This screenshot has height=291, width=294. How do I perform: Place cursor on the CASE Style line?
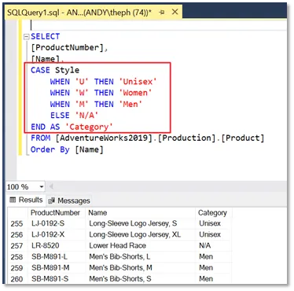(55, 70)
